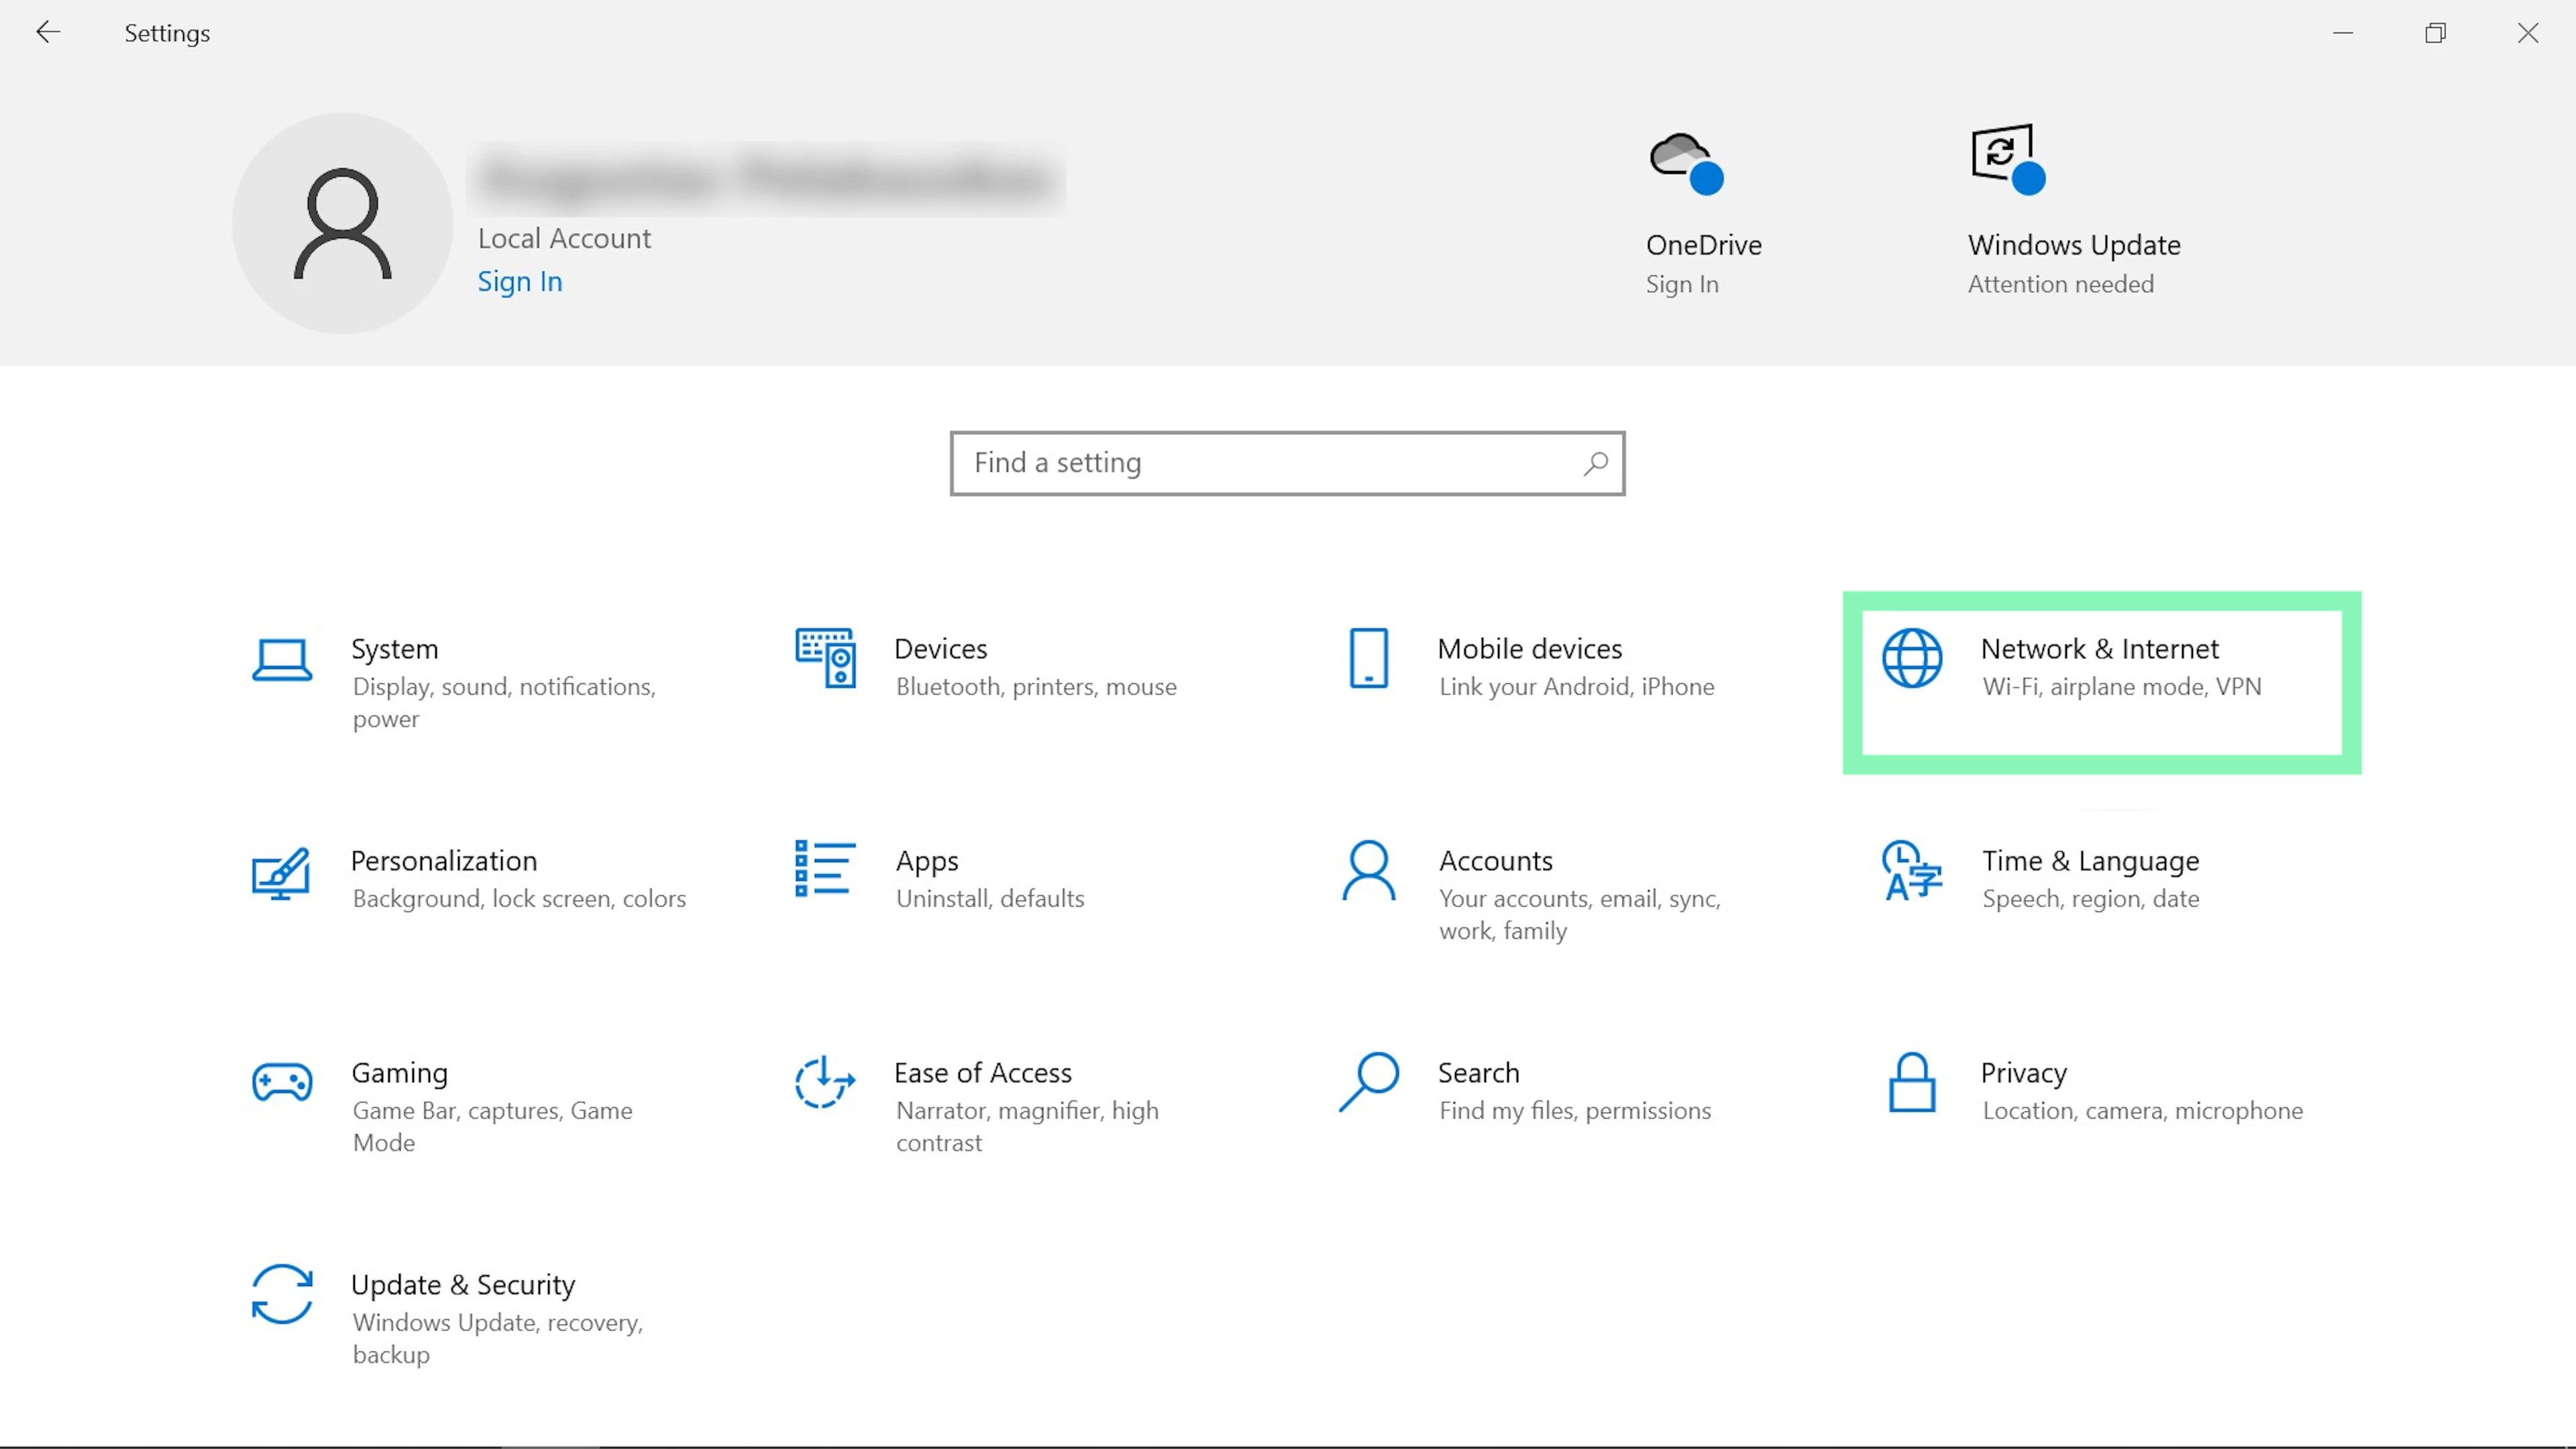Screen dimensions: 2576x1449
Task: Open the Privacy padlock icon
Action: coord(1912,1082)
